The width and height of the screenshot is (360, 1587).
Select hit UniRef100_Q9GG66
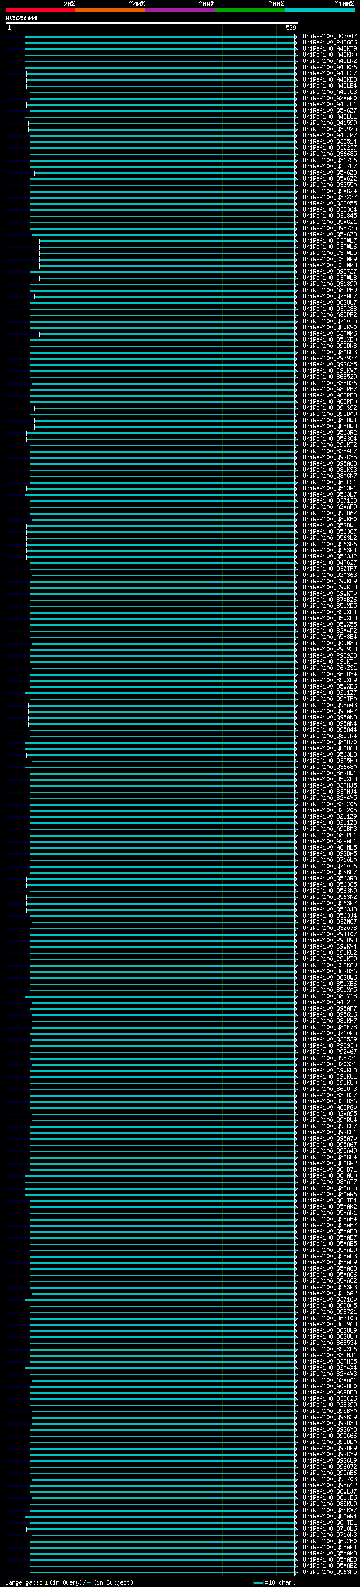(330, 1437)
